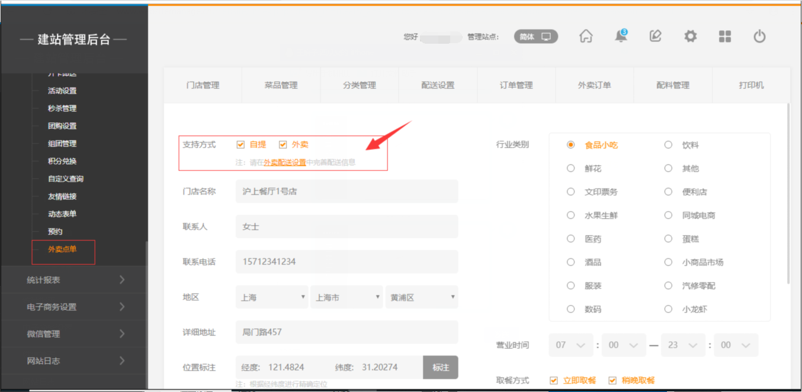Switch to the 菜品管理 tab
Image resolution: width=802 pixels, height=392 pixels.
click(281, 85)
